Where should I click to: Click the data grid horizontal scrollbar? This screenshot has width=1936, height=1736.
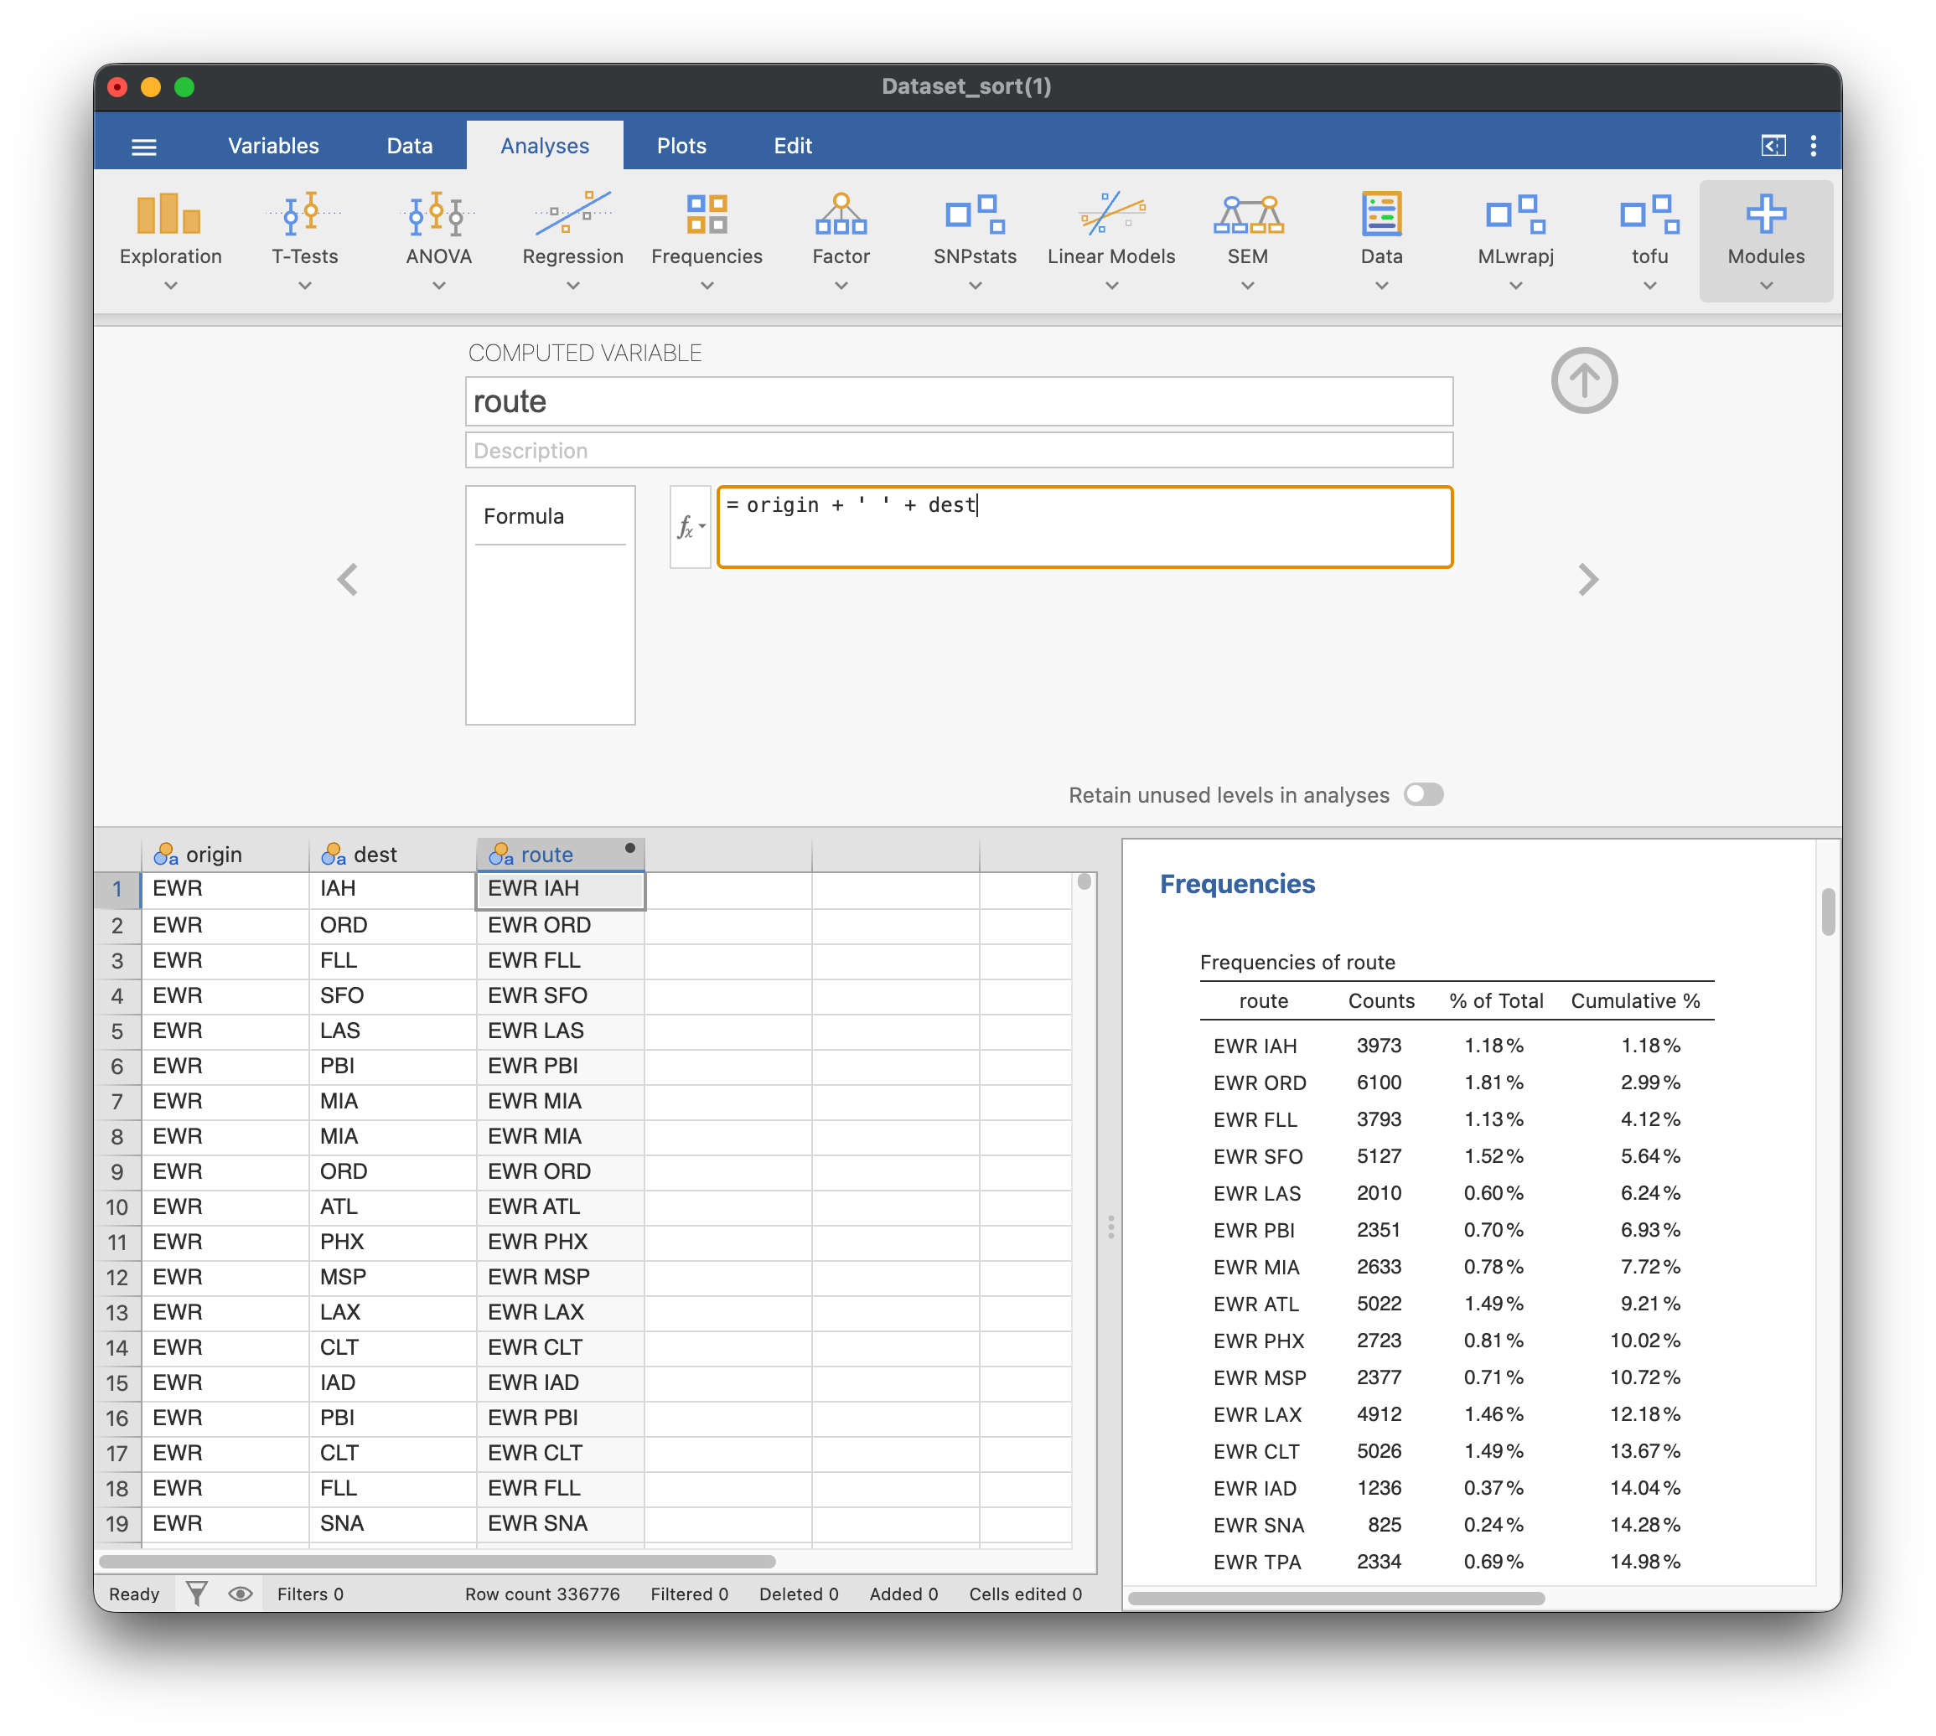pyautogui.click(x=437, y=1562)
